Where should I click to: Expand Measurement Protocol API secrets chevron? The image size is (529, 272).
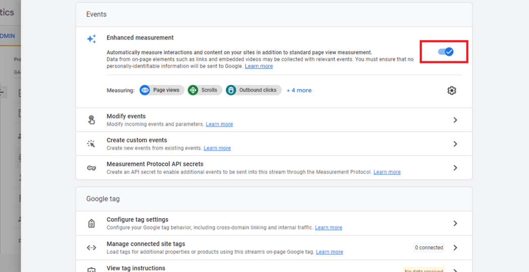click(455, 168)
